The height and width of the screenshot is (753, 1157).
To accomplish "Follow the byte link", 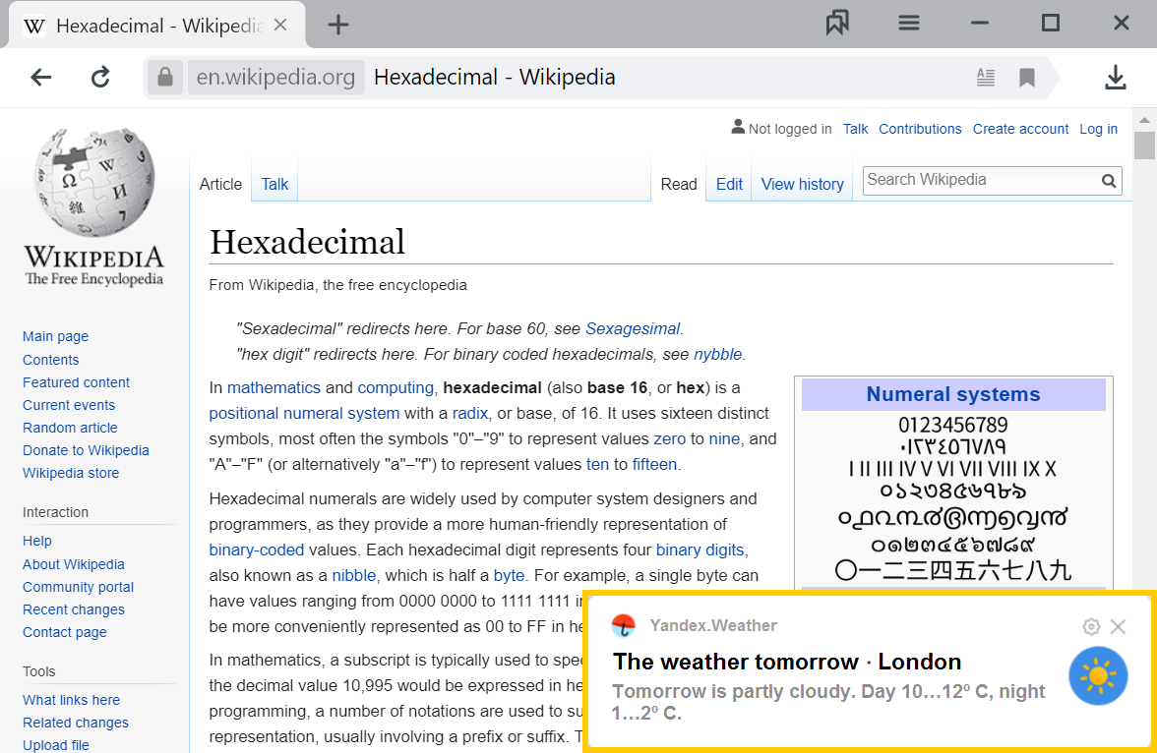I will pyautogui.click(x=510, y=576).
